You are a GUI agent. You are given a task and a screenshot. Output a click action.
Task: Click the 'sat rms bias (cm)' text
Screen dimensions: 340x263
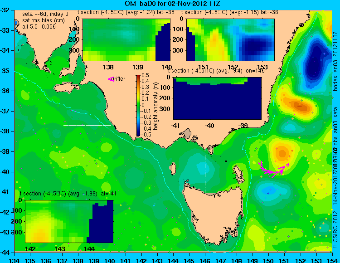click(x=44, y=20)
